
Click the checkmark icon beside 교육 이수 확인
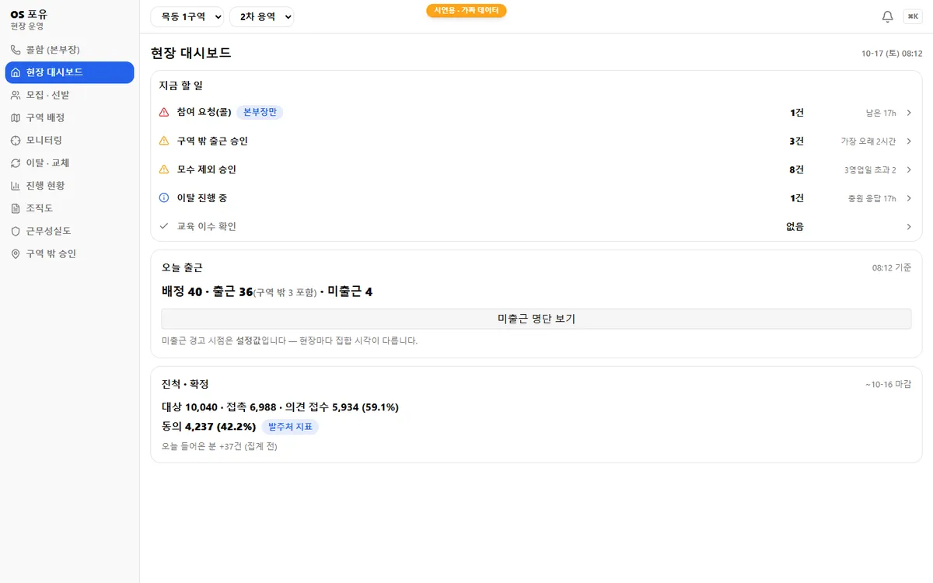[x=164, y=226]
